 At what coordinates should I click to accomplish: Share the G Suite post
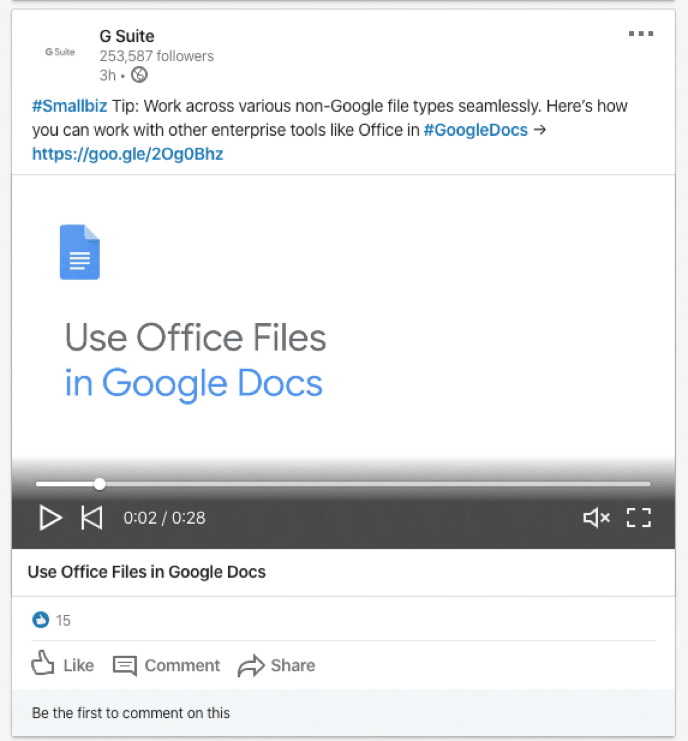pos(277,665)
